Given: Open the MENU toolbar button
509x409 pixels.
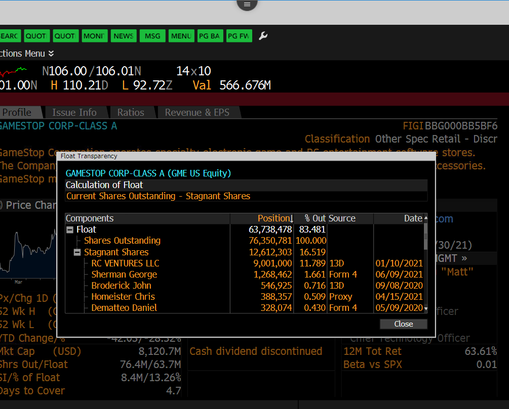Looking at the screenshot, I should tap(181, 36).
